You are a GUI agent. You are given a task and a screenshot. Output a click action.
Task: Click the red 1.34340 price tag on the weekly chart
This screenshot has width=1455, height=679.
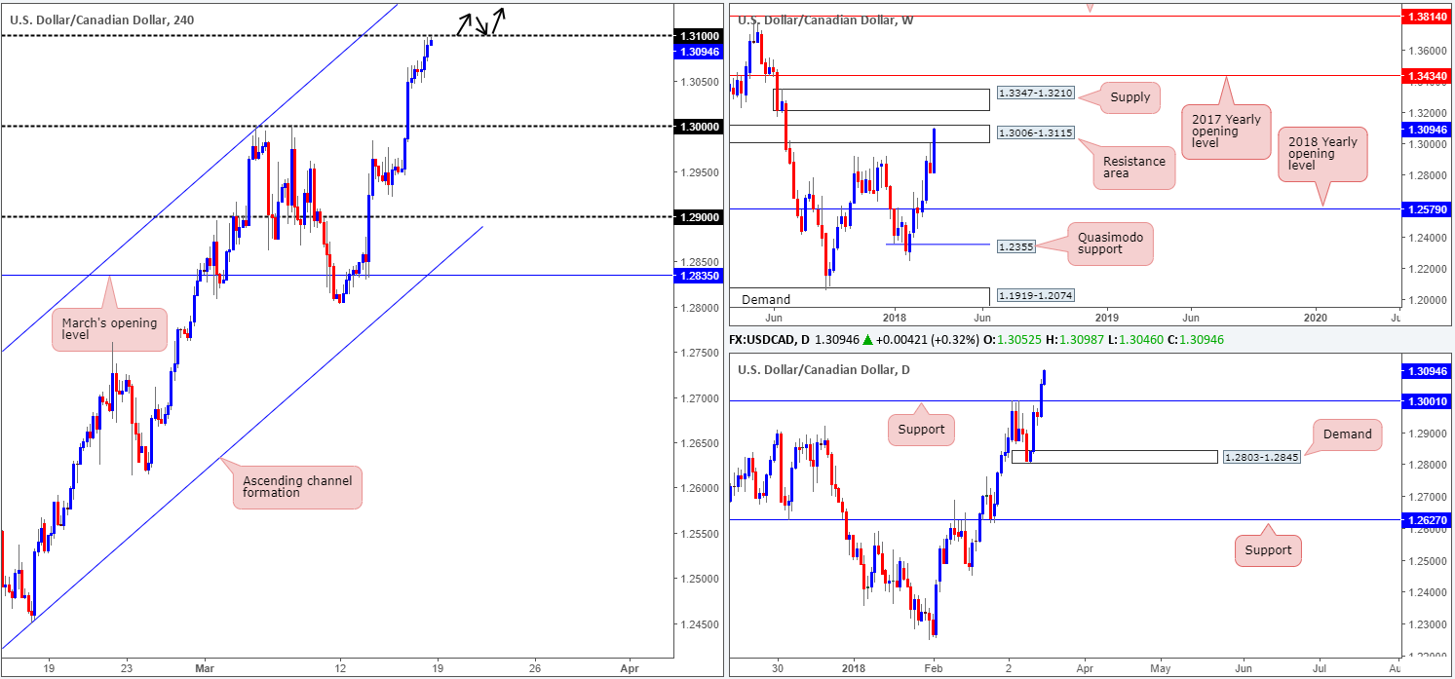pyautogui.click(x=1426, y=75)
